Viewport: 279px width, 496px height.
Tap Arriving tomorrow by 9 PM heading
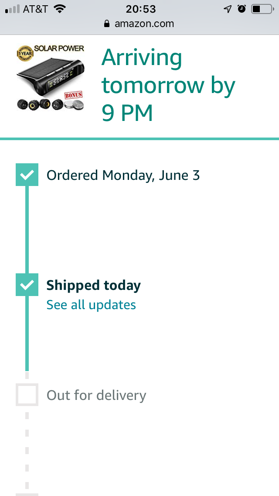point(168,85)
